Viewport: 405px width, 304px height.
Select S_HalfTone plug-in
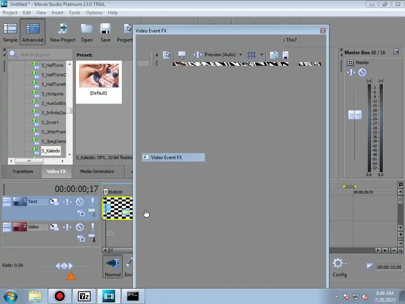53,65
